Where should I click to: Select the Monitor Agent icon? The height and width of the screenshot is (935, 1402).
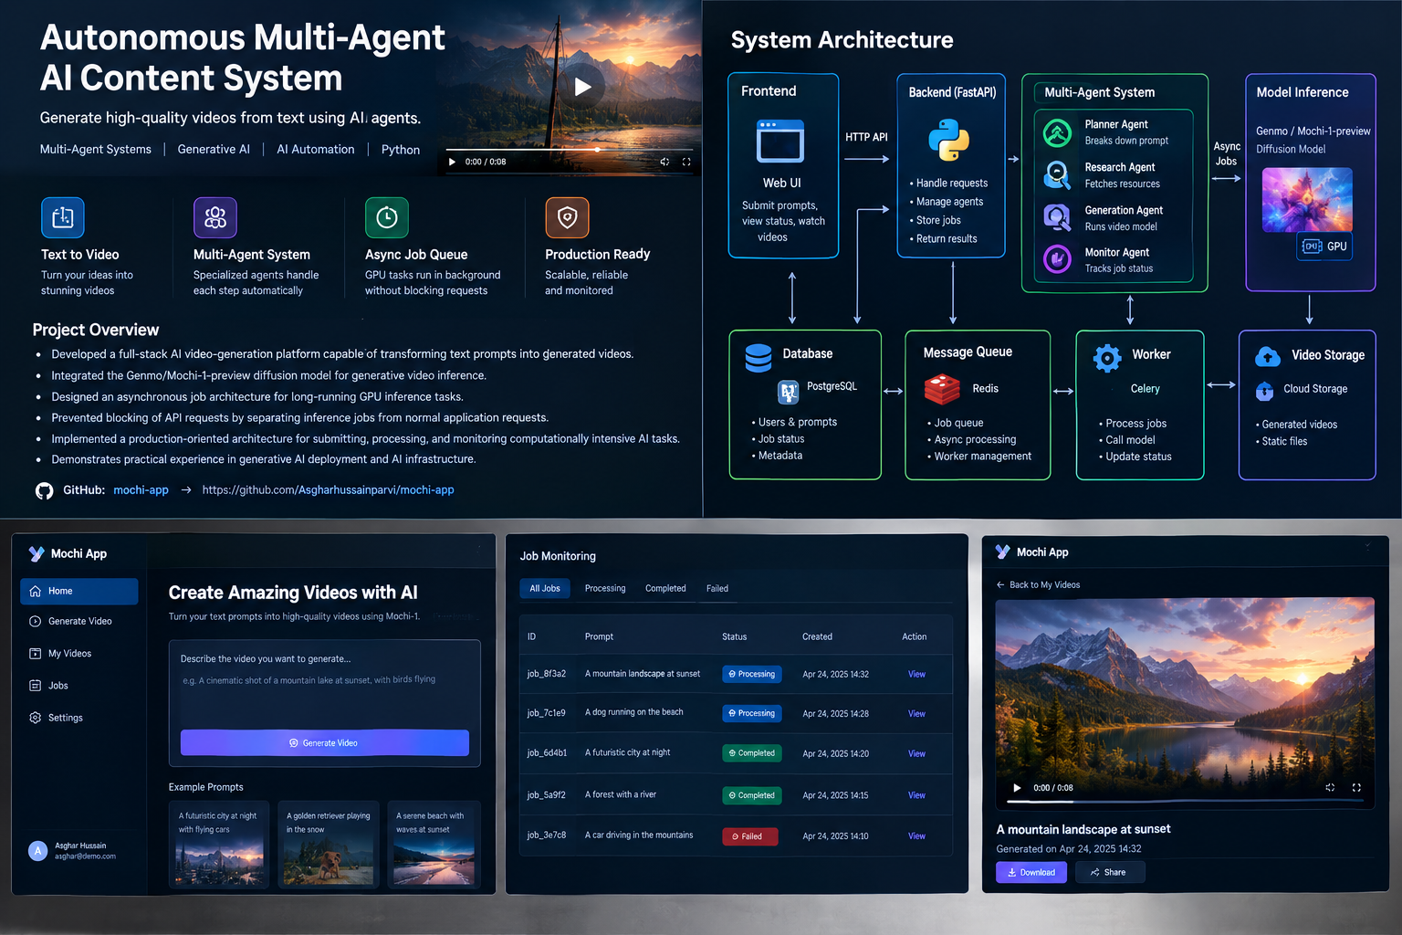pos(1057,259)
